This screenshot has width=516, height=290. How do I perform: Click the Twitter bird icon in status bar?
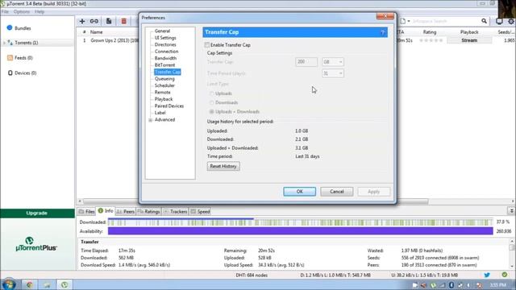(487, 275)
